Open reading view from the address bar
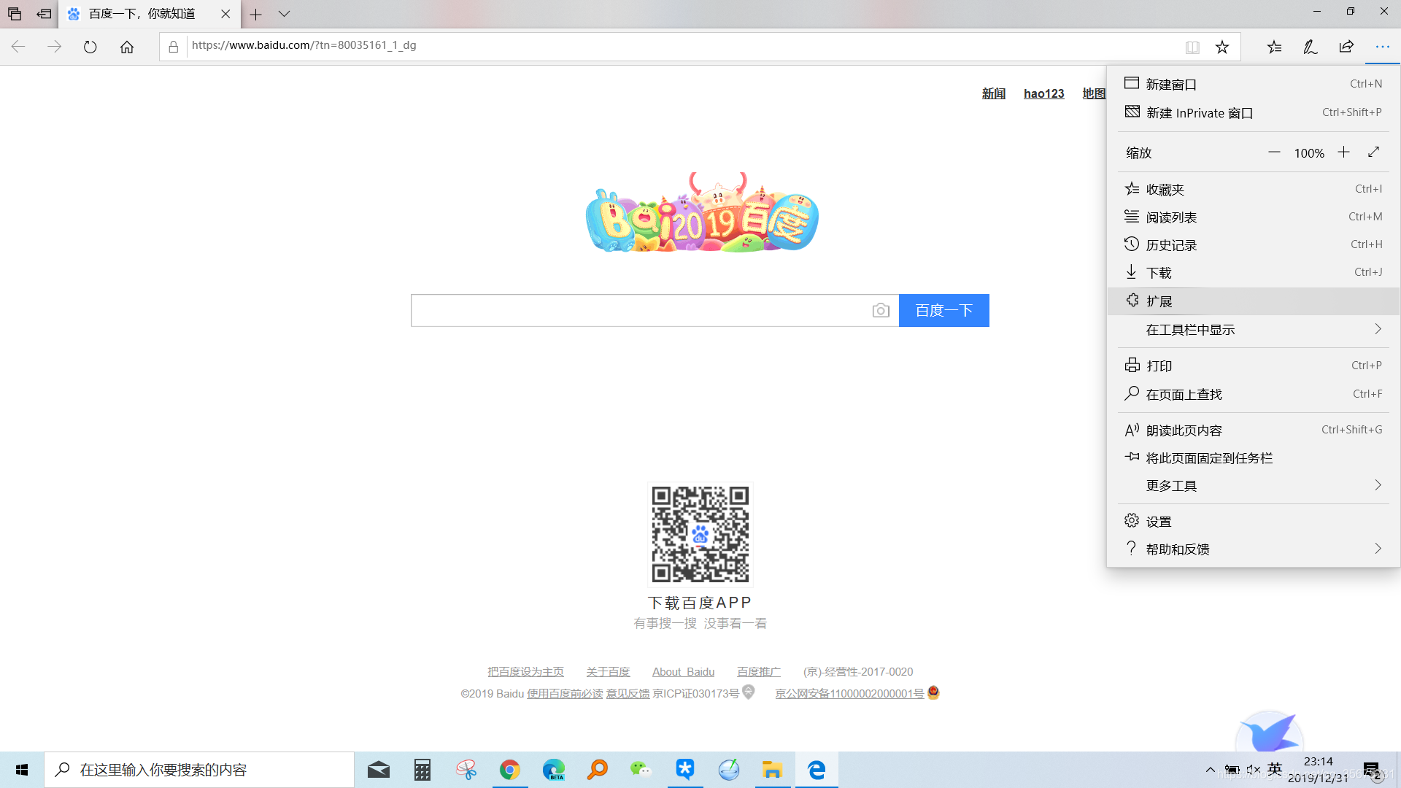 pos(1192,46)
